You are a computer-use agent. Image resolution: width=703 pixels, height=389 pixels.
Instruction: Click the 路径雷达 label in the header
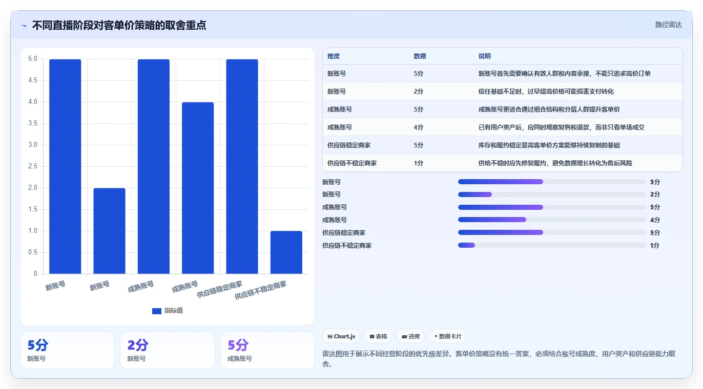[x=669, y=25]
